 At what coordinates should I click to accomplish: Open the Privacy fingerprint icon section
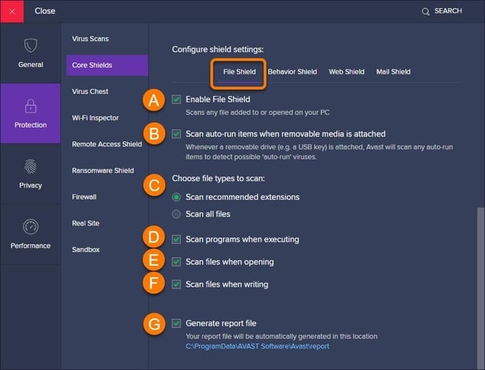[x=30, y=167]
